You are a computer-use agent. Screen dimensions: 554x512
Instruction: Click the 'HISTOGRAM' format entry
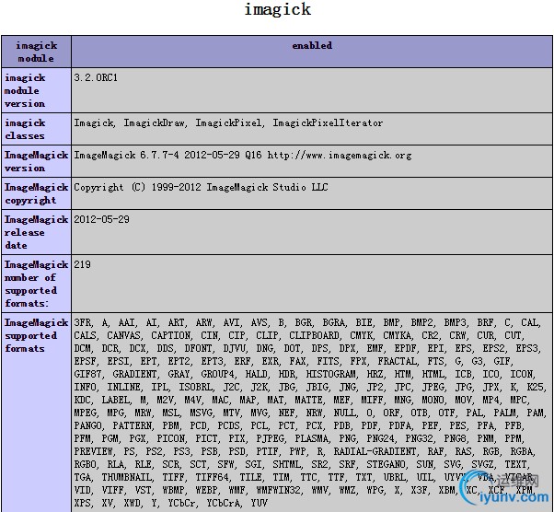click(x=330, y=374)
